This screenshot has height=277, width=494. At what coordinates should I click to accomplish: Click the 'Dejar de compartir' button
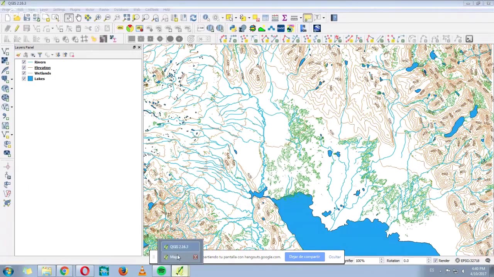[x=305, y=257]
